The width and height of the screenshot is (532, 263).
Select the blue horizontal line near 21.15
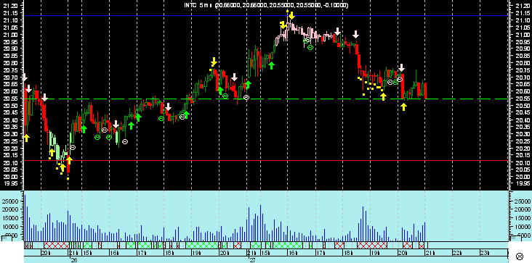tap(266, 15)
